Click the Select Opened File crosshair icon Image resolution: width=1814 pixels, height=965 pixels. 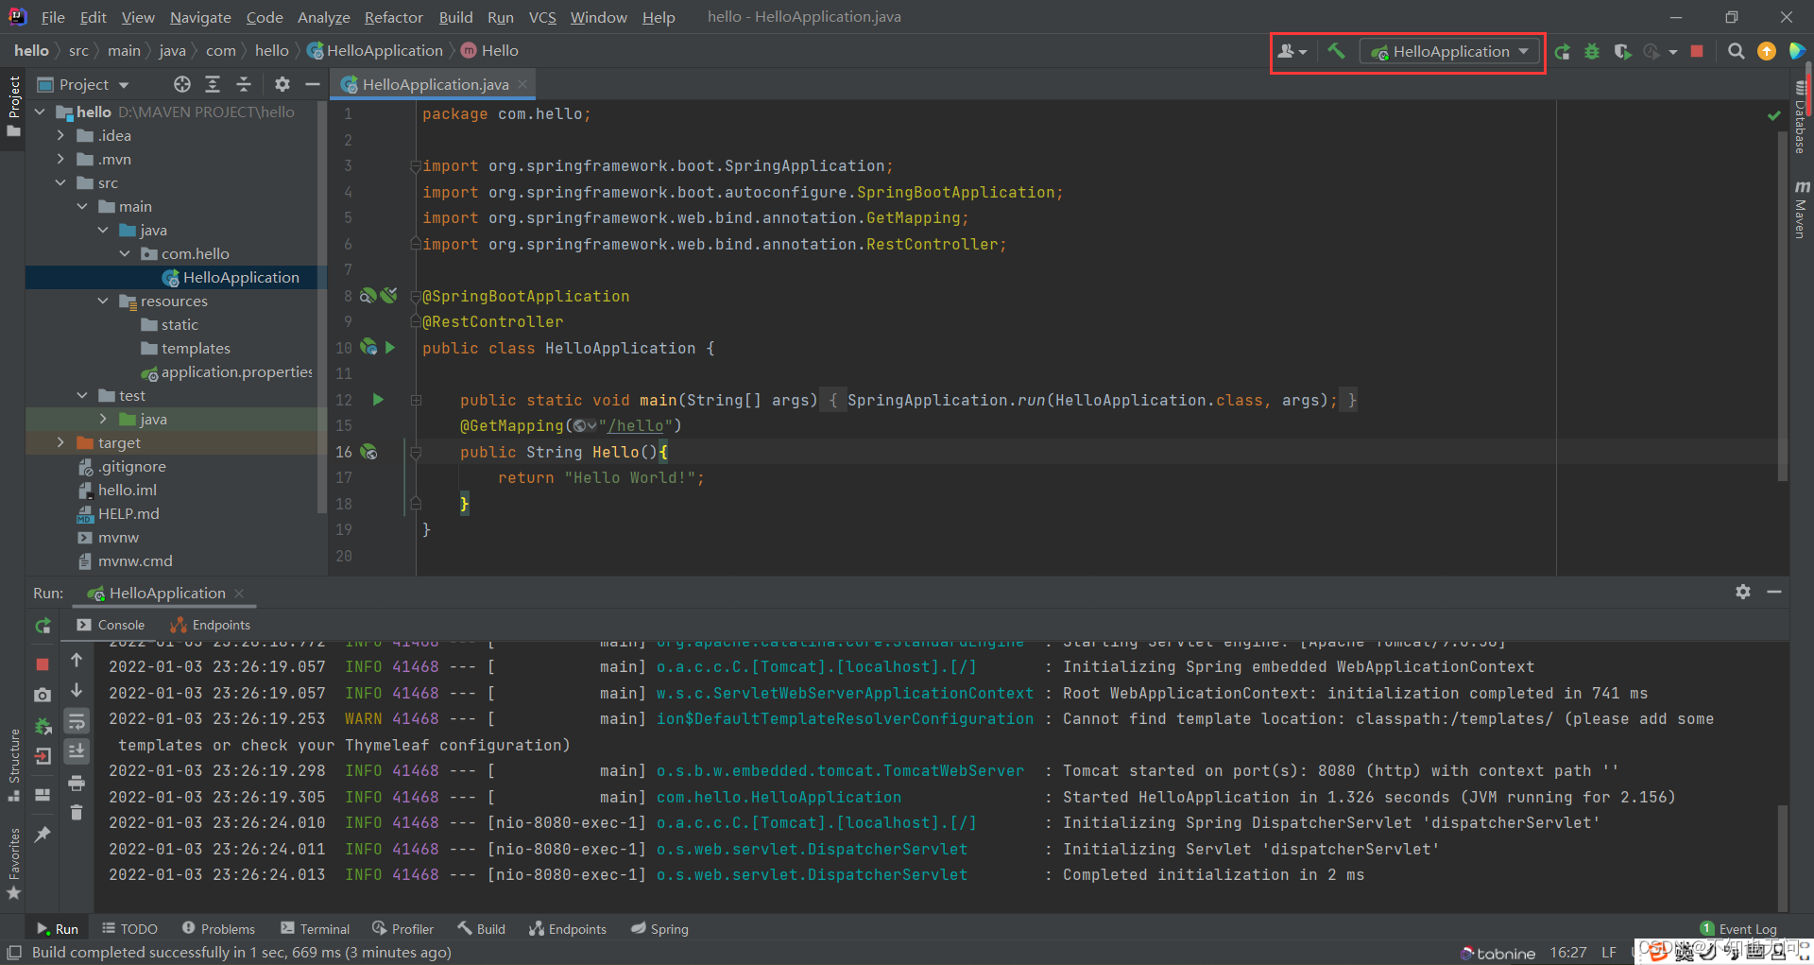tap(182, 84)
